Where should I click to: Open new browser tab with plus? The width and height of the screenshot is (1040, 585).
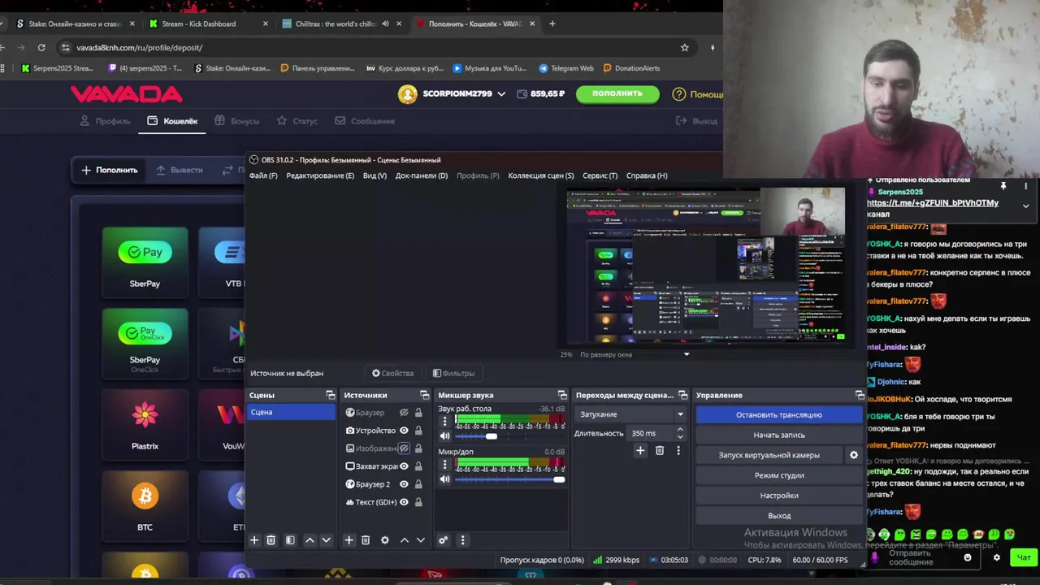(552, 24)
